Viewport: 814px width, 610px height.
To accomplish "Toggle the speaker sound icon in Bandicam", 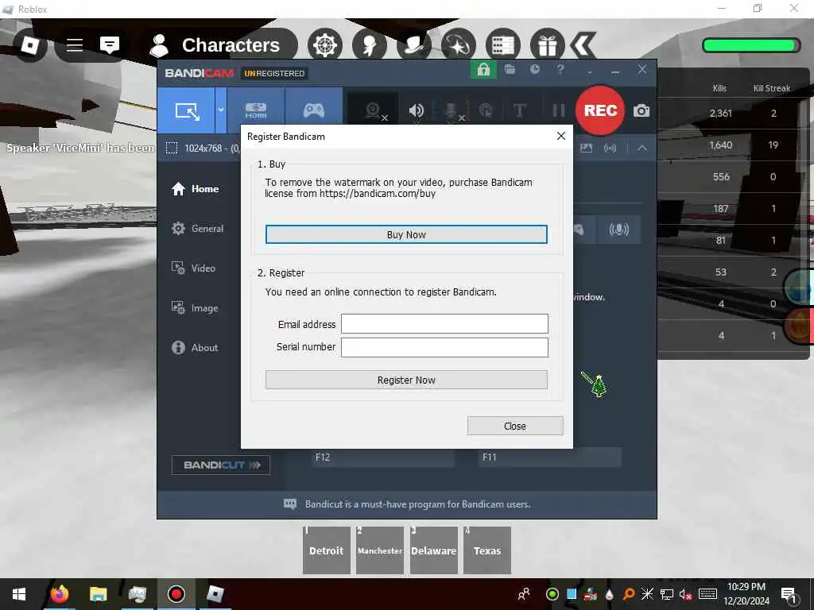I will coord(416,110).
